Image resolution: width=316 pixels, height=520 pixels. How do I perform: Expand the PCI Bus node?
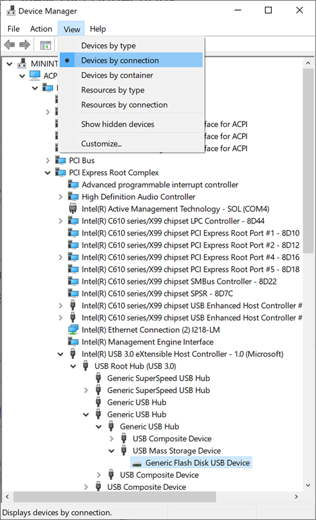click(x=48, y=160)
